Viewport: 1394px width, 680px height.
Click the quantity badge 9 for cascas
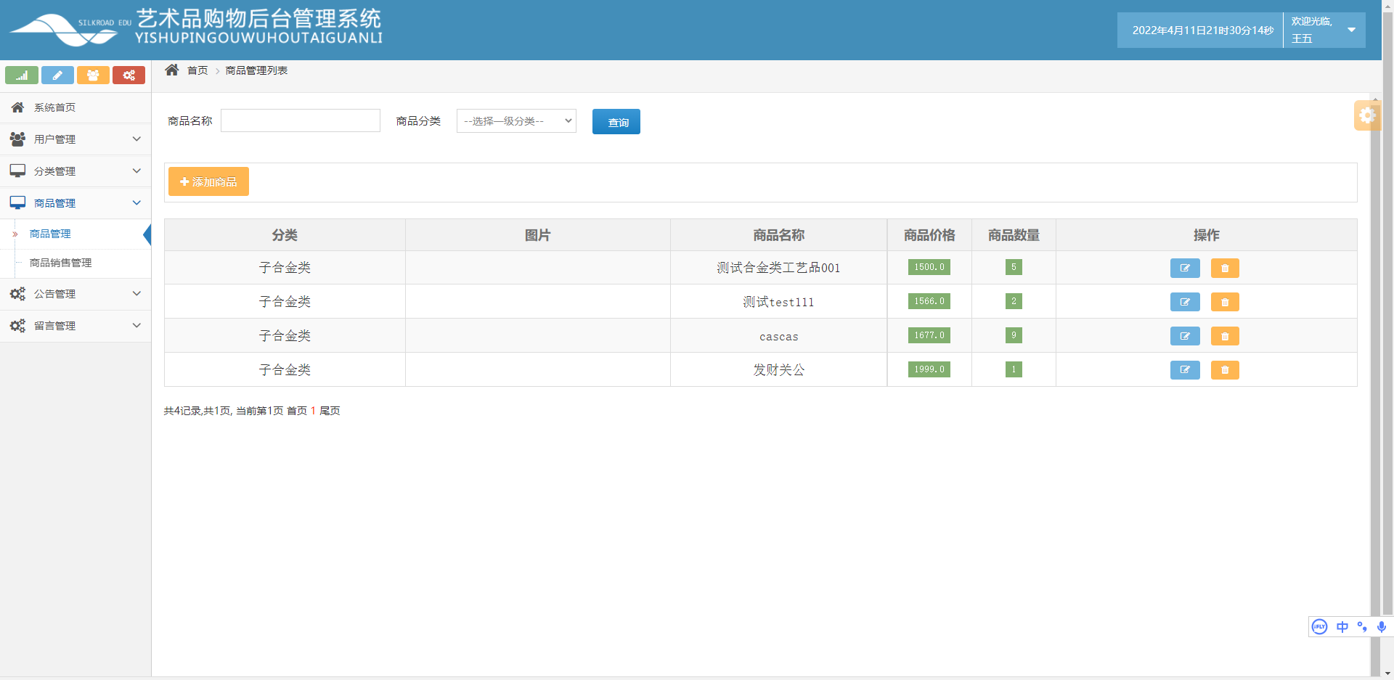tap(1014, 335)
